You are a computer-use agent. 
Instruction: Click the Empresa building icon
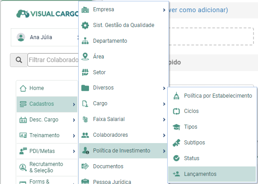pyautogui.click(x=85, y=10)
